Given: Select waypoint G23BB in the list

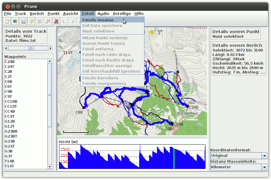Looking at the screenshot, I should [11, 131].
